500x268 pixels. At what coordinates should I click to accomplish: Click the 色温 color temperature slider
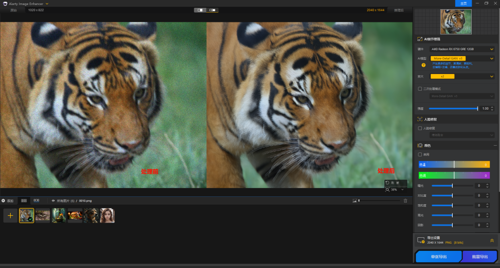click(454, 165)
